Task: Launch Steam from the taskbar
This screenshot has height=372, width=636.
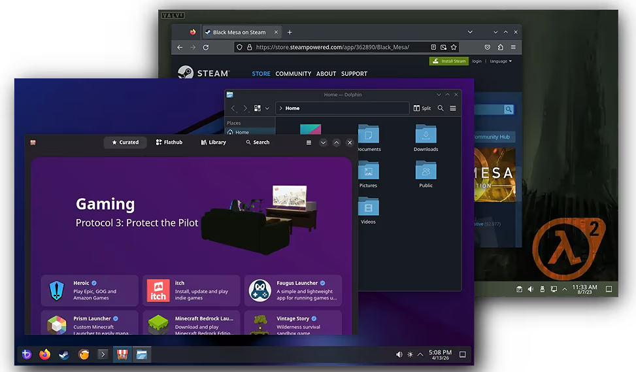Action: [64, 354]
